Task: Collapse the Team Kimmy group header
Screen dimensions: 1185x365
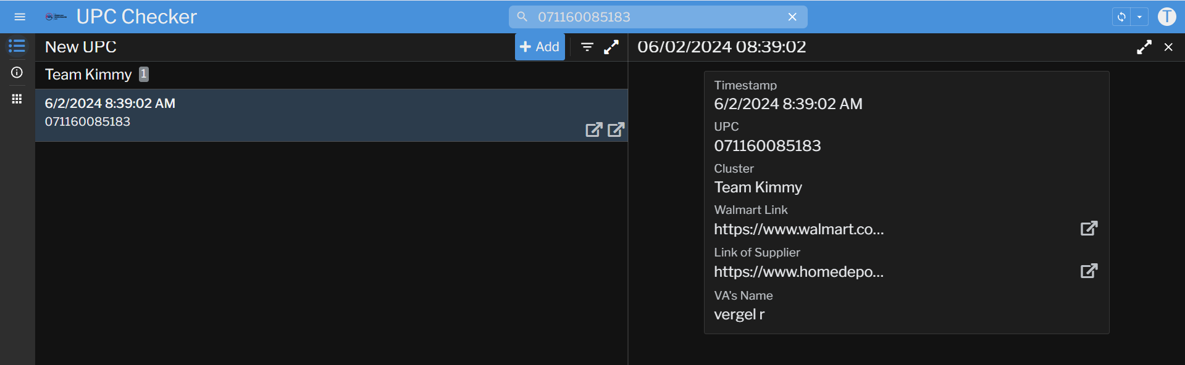Action: (x=88, y=75)
